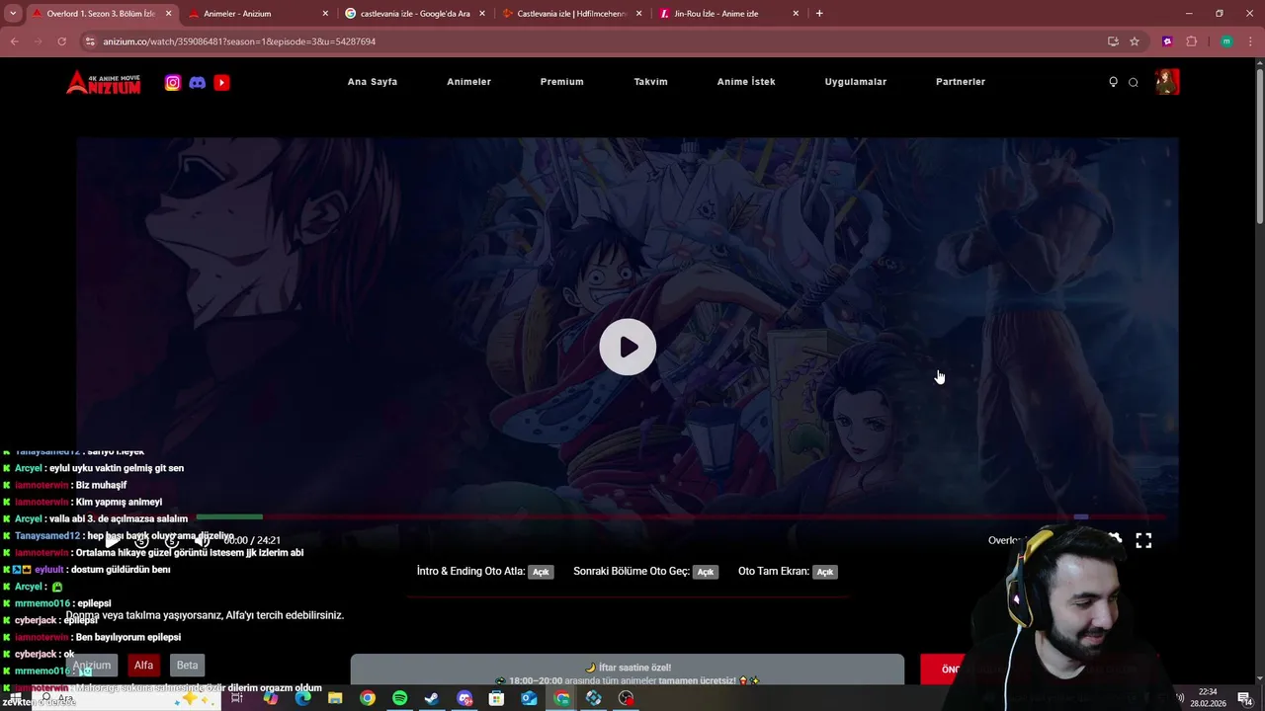
Task: Open the site search magnifier icon
Action: pyautogui.click(x=1134, y=82)
